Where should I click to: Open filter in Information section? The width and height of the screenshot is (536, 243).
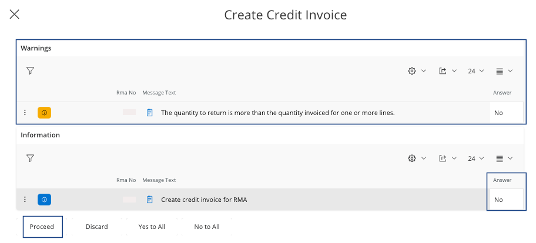pos(30,158)
